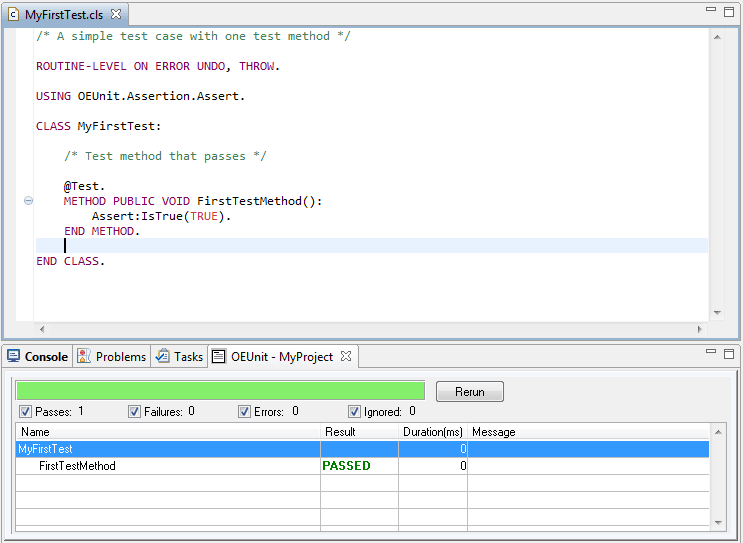The image size is (743, 543).
Task: Click the editor scroll left arrow
Action: (x=42, y=329)
